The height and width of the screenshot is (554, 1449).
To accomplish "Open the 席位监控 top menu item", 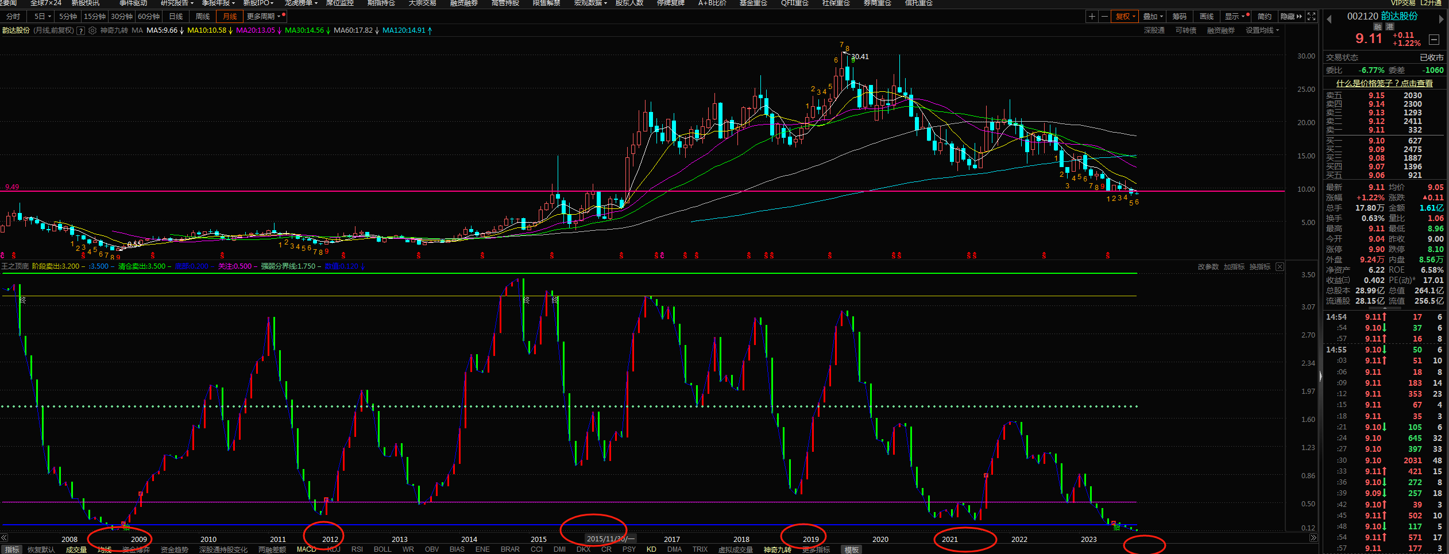I will 339,3.
